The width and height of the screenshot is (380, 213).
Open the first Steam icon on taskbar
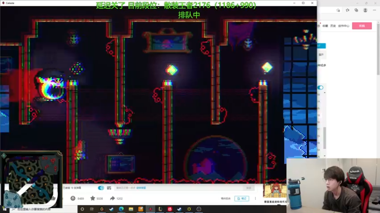click(x=112, y=209)
